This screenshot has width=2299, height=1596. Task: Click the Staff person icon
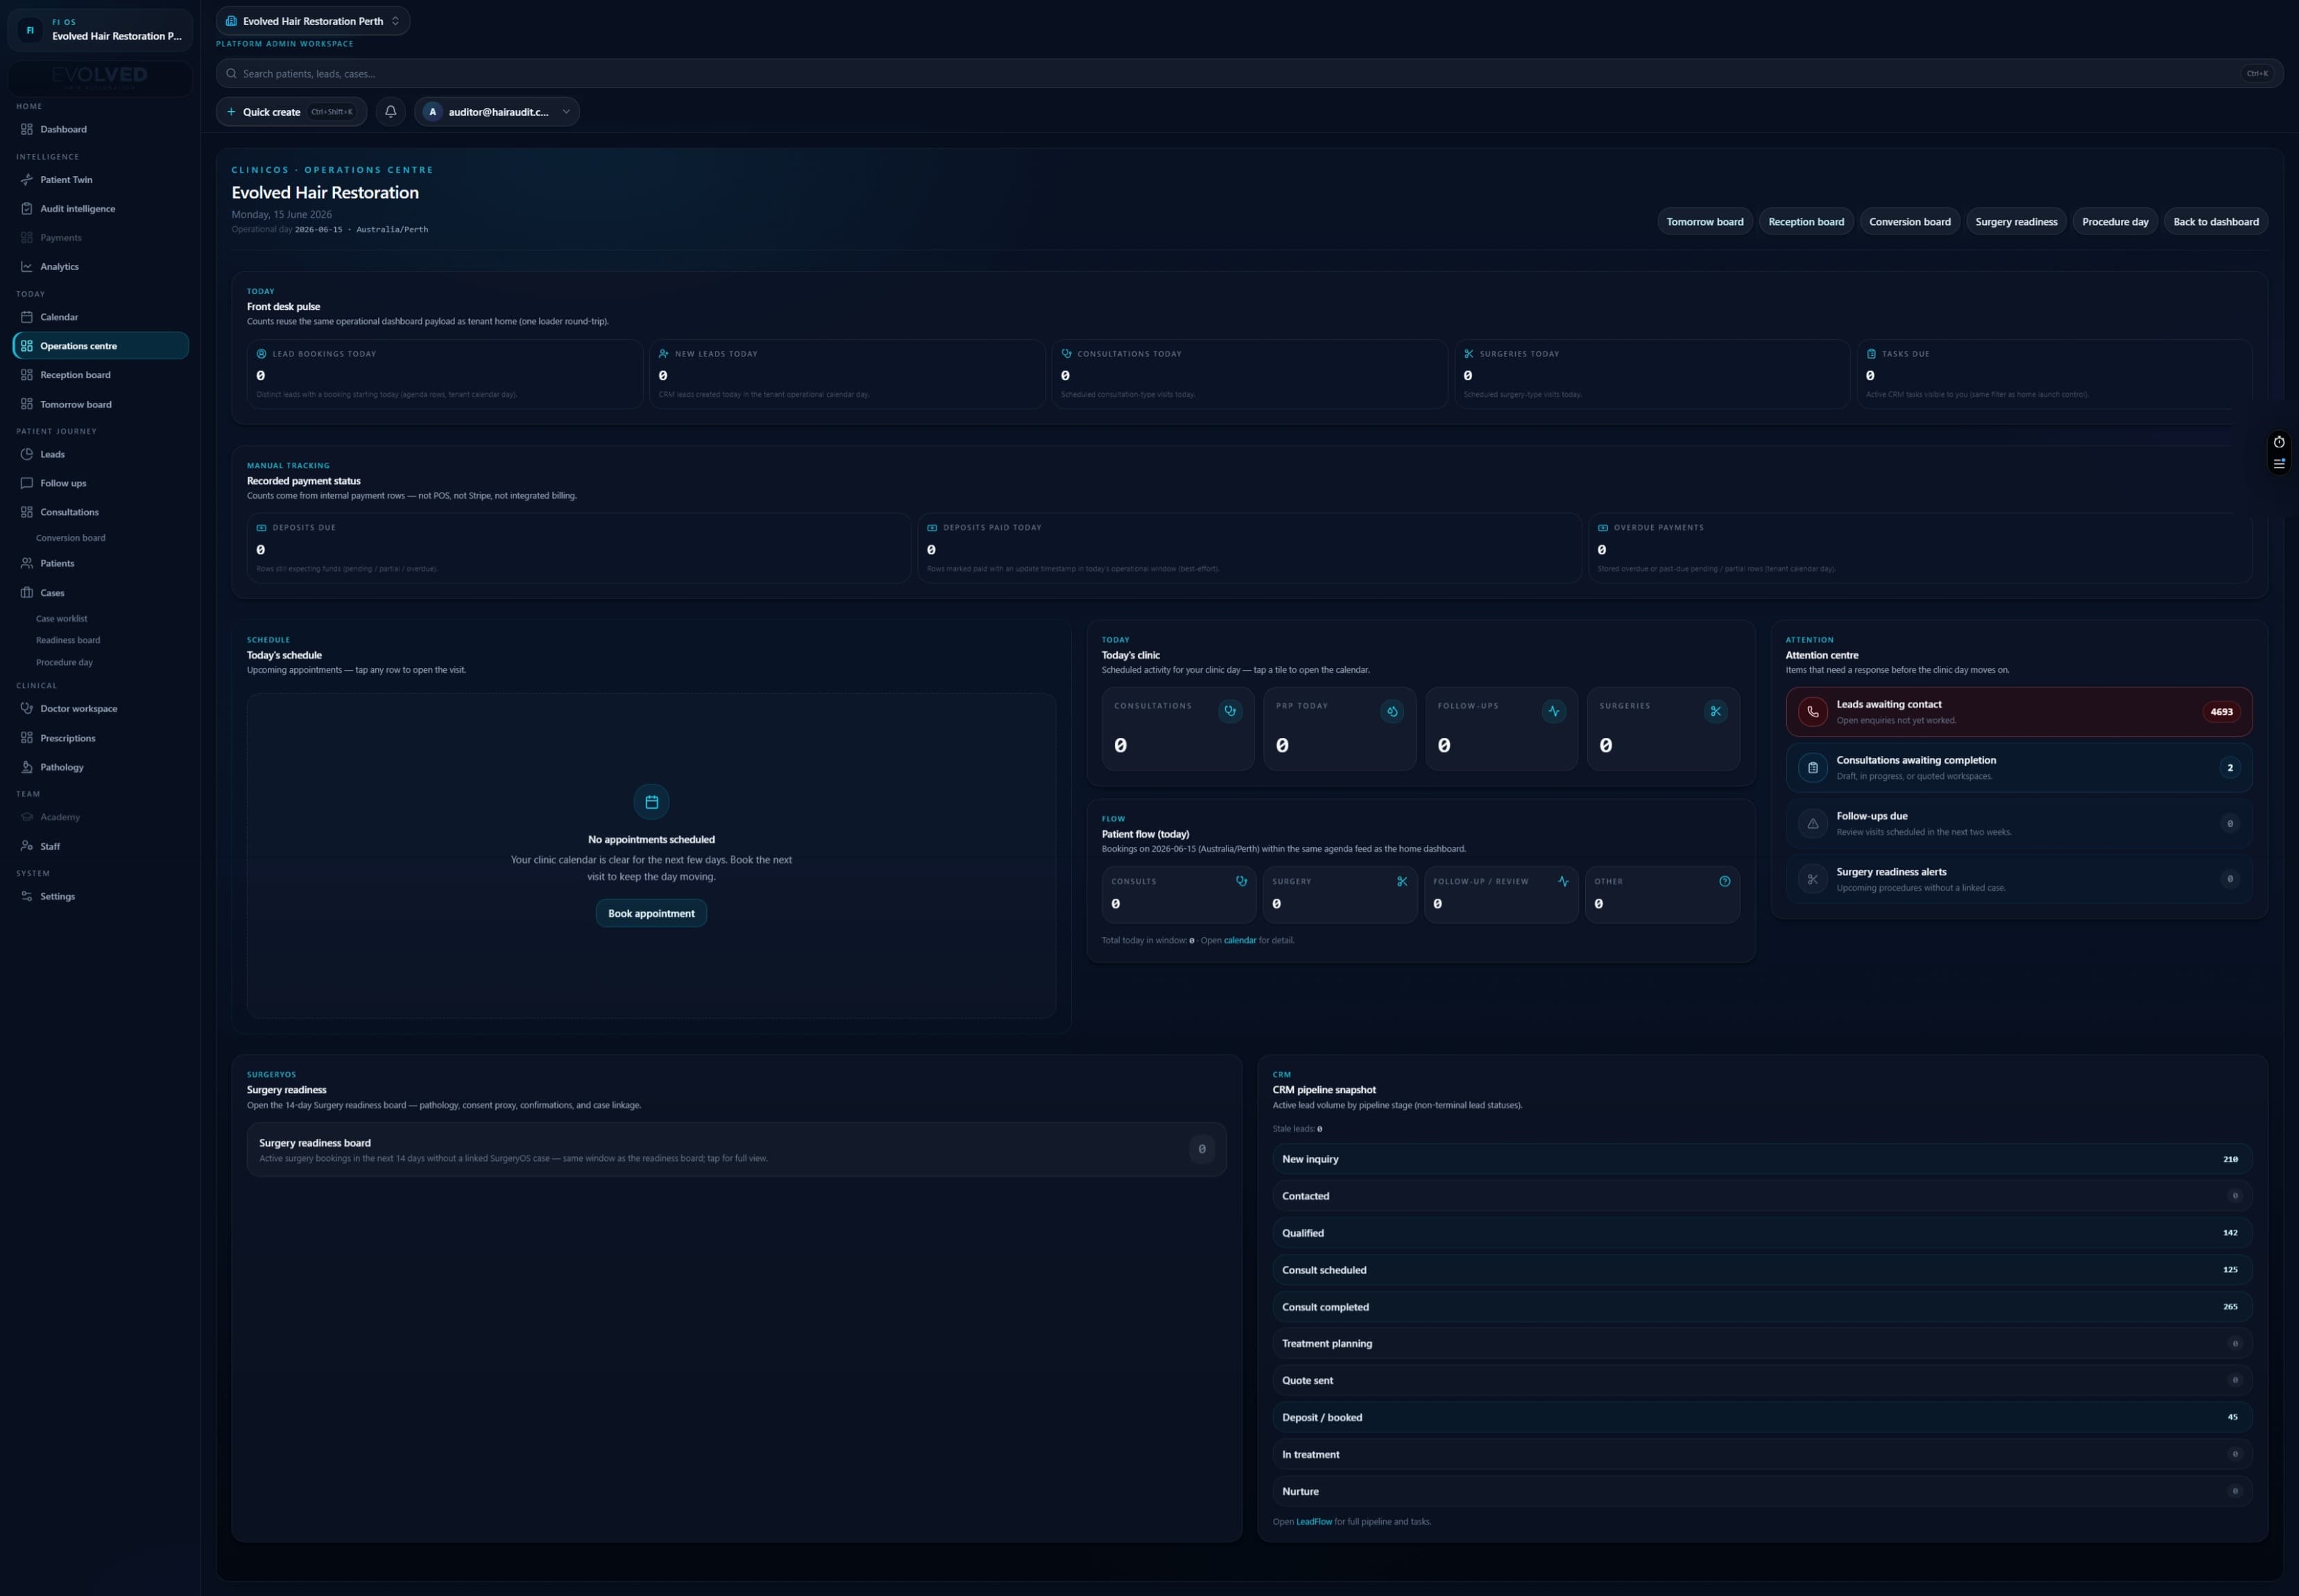(27, 846)
